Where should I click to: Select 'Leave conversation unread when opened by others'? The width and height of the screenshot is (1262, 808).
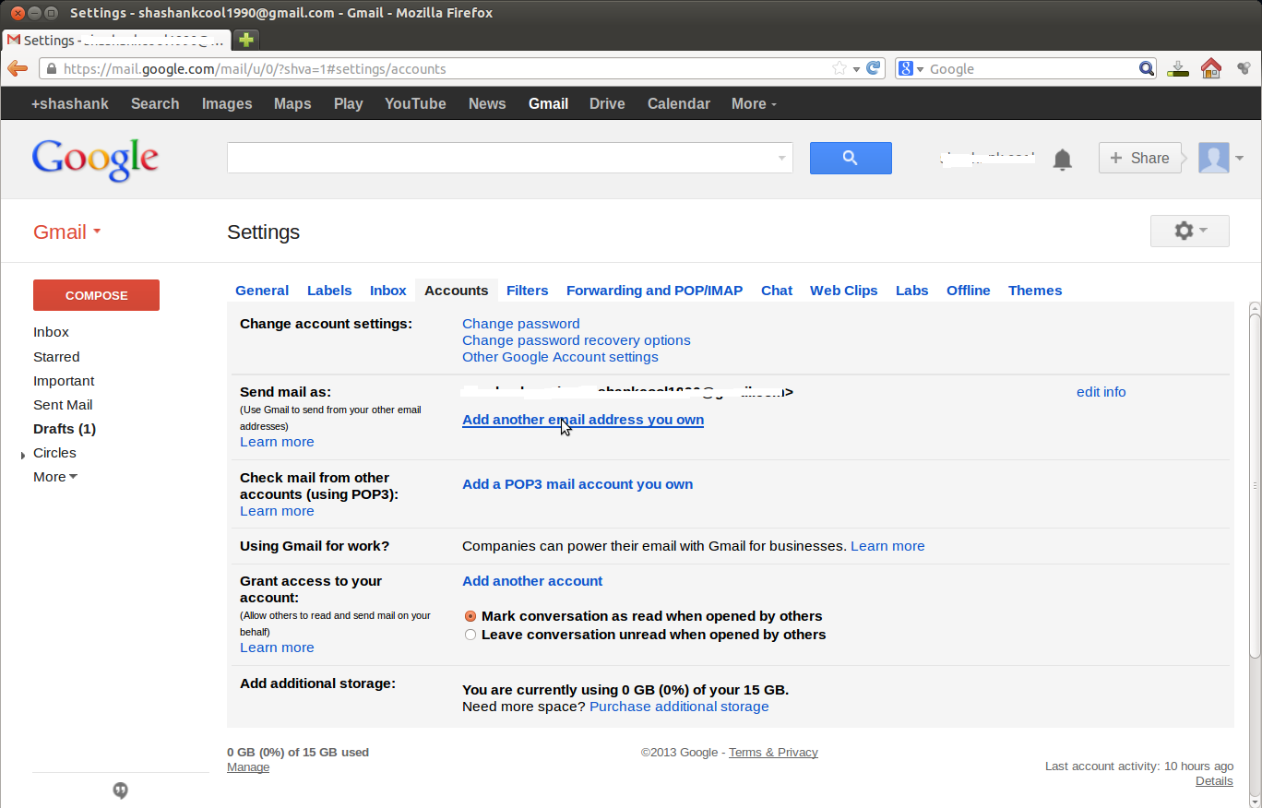pyautogui.click(x=470, y=635)
